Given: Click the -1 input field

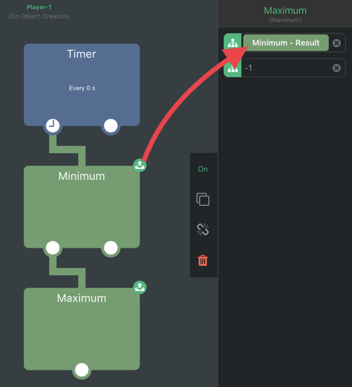Looking at the screenshot, I should click(x=287, y=68).
